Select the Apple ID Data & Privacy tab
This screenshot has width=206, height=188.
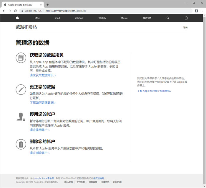pyautogui.click(x=23, y=5)
